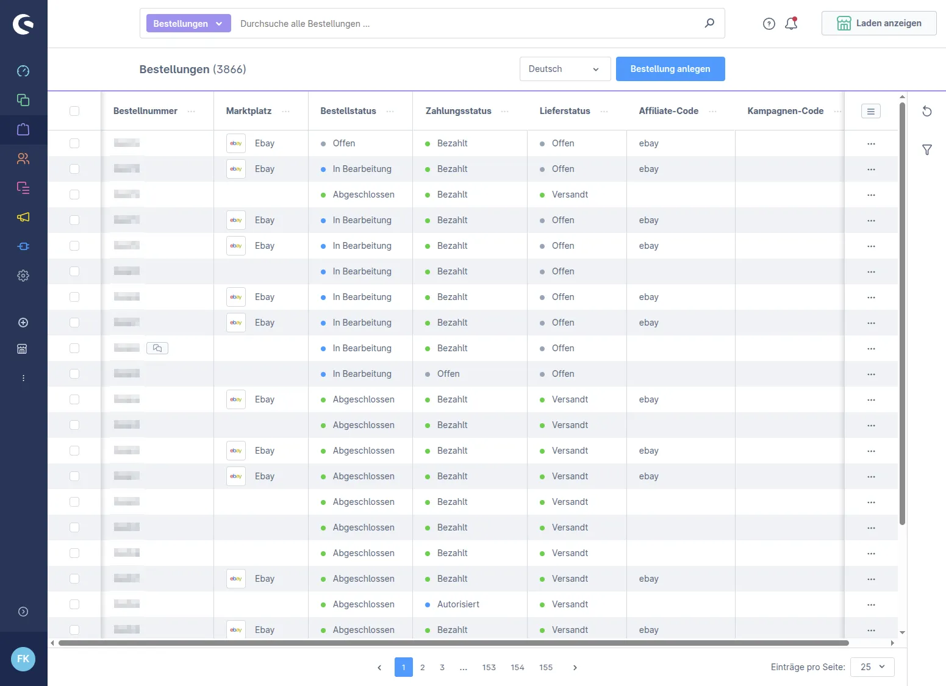Open the Customers icon in sidebar

click(x=23, y=159)
